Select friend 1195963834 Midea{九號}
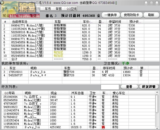The width and height of the screenshot is (160, 130). click(78, 124)
